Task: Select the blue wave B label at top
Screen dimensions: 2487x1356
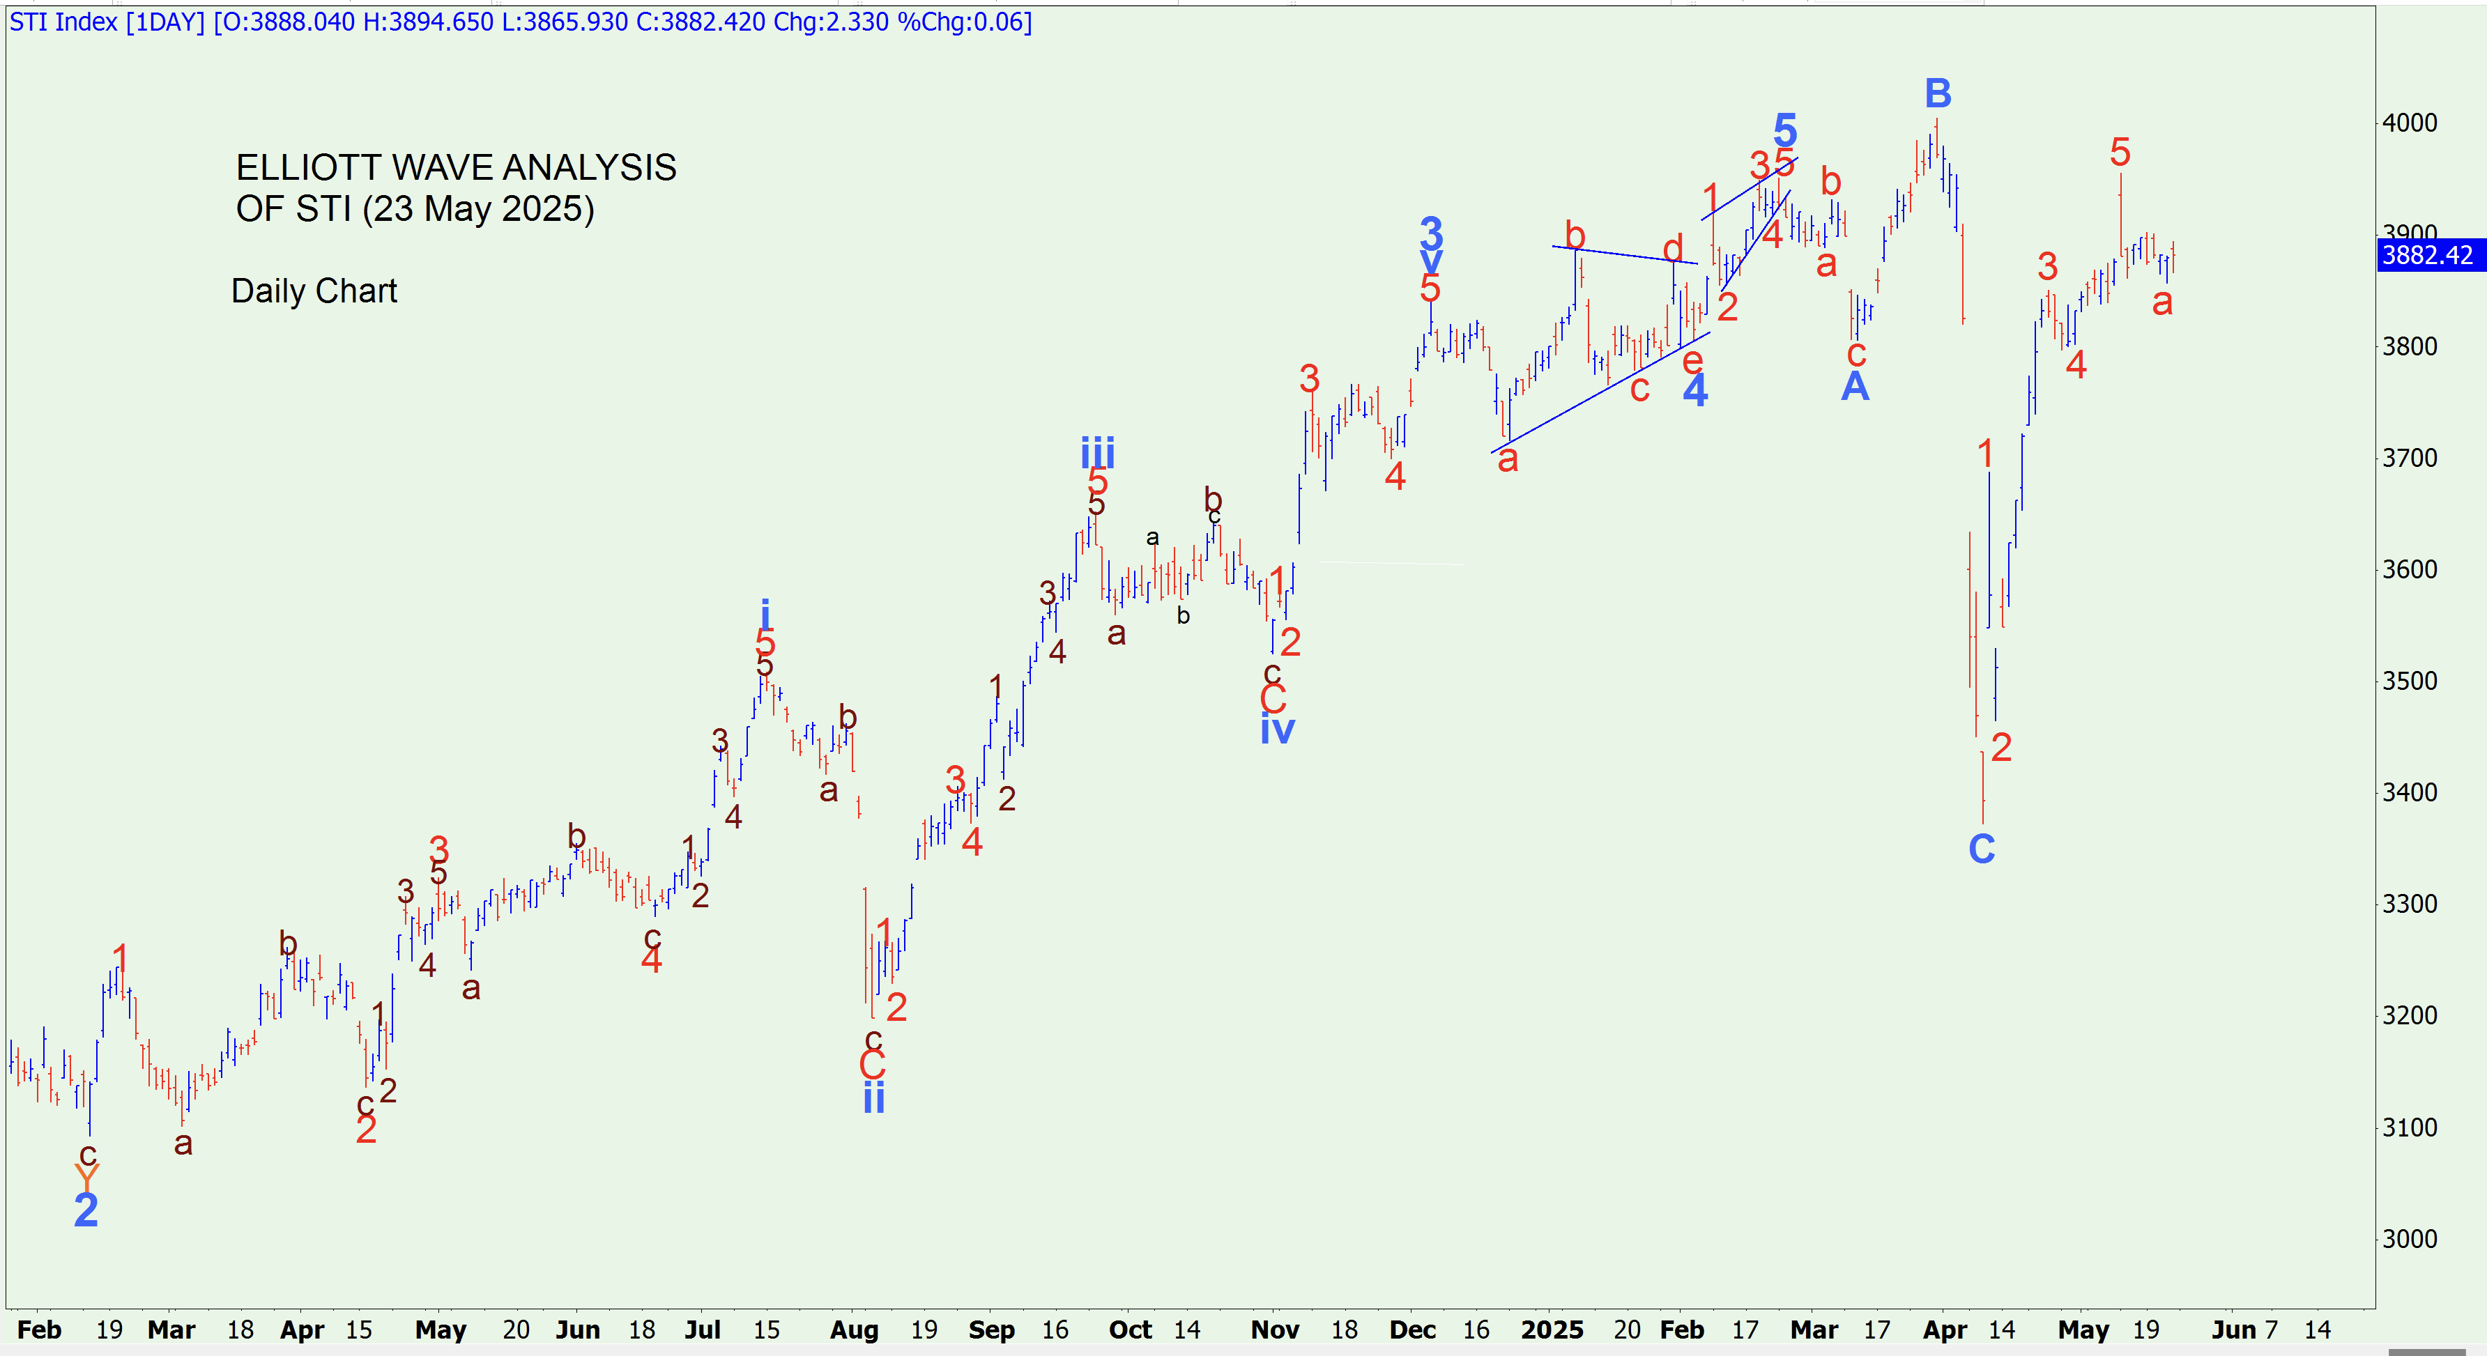Action: (x=1938, y=93)
